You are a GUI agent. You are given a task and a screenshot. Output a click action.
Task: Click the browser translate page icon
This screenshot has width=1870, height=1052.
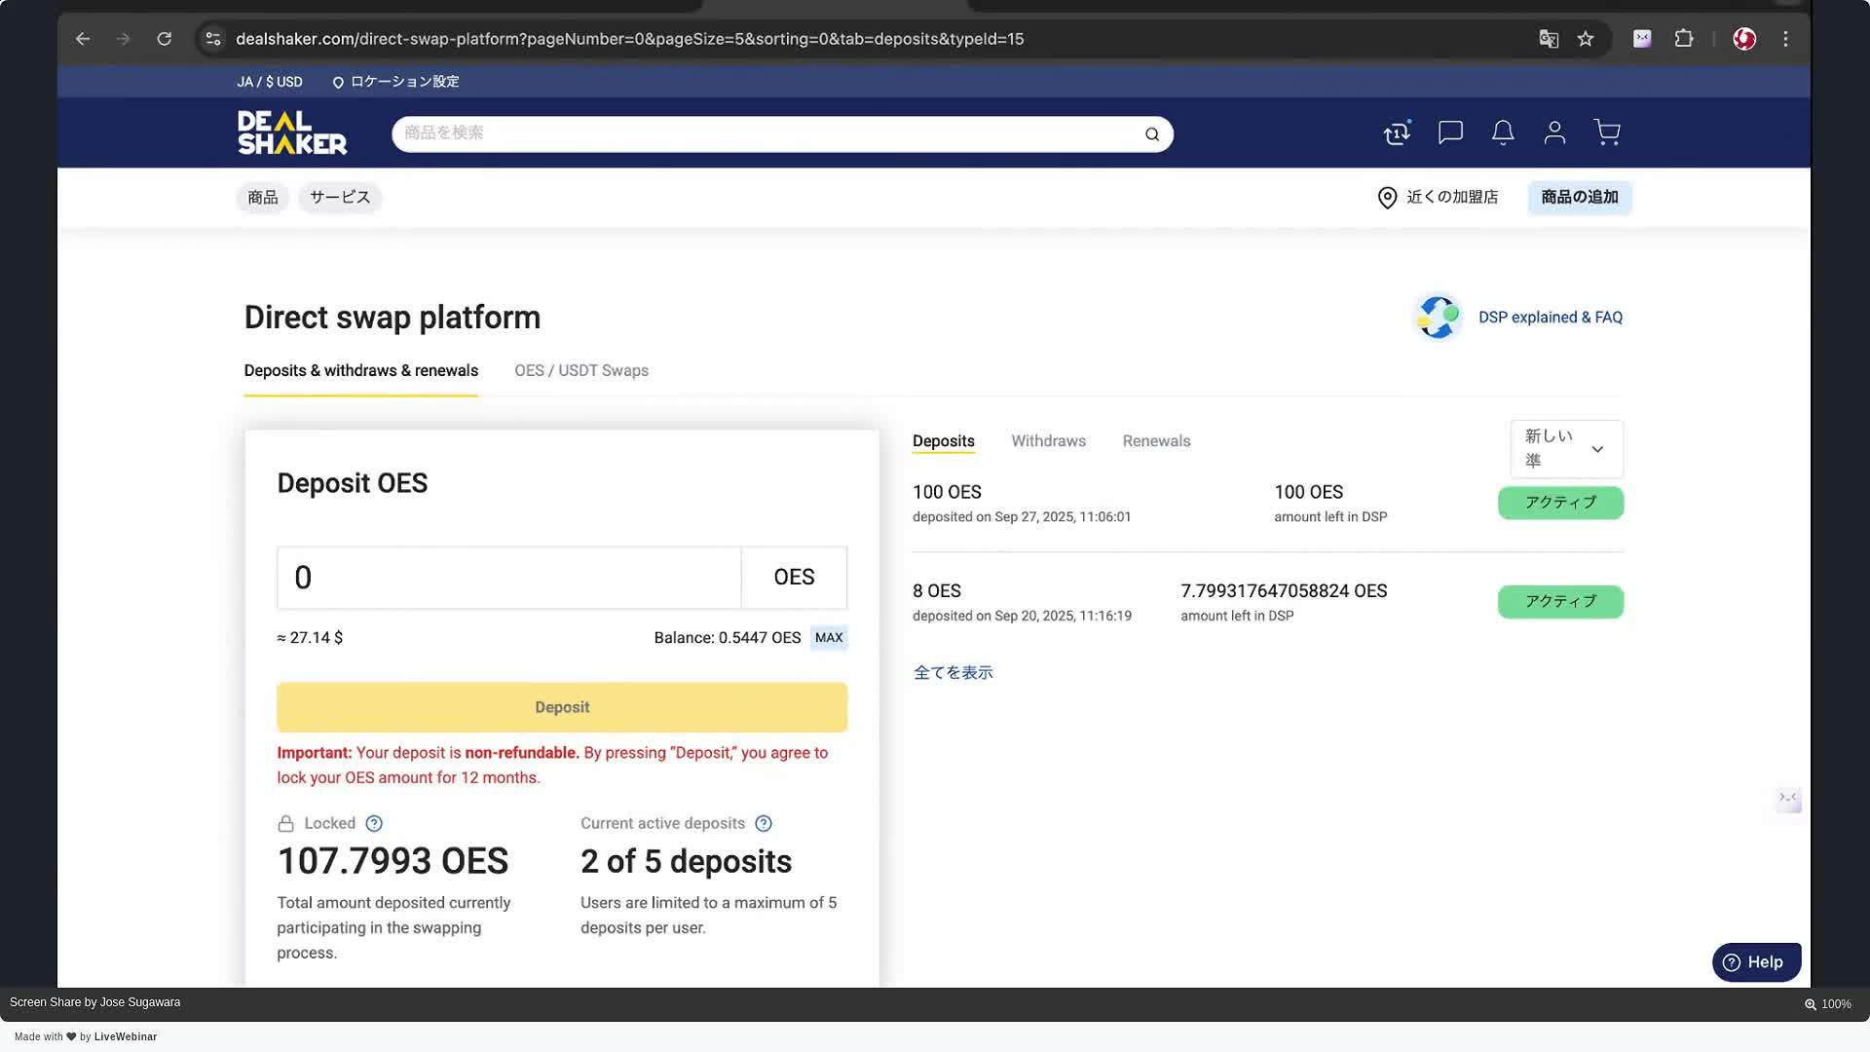click(x=1548, y=39)
